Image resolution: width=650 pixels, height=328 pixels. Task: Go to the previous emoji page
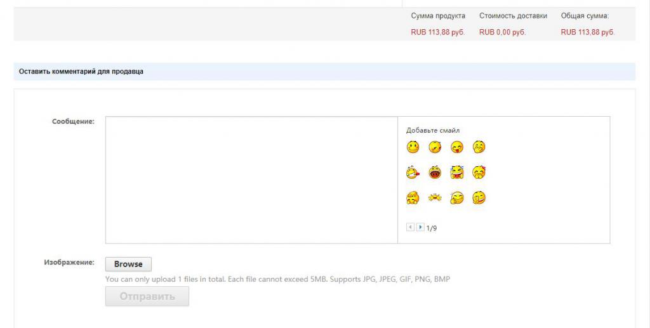(x=410, y=227)
